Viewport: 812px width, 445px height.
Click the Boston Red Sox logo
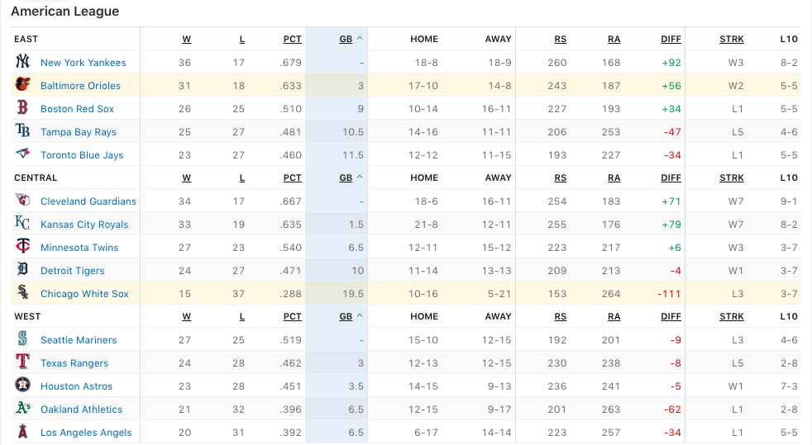click(22, 108)
